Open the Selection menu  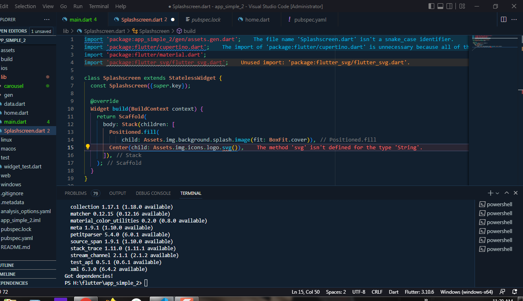click(x=25, y=7)
